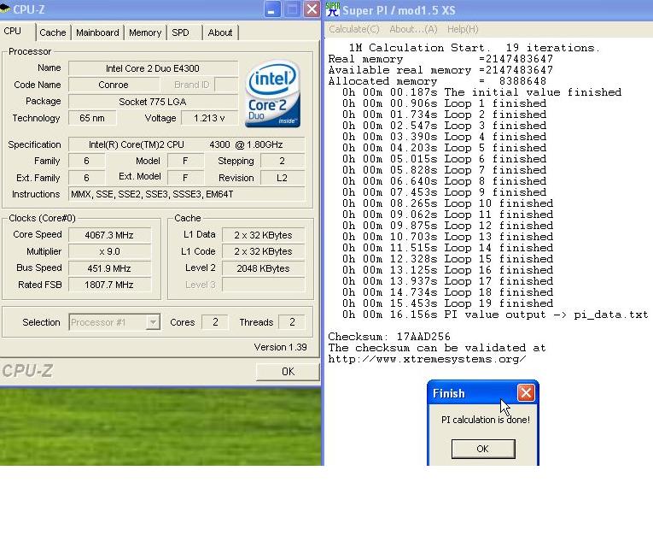Click the 'PI value output -> pi_data.txt' line

coord(495,315)
